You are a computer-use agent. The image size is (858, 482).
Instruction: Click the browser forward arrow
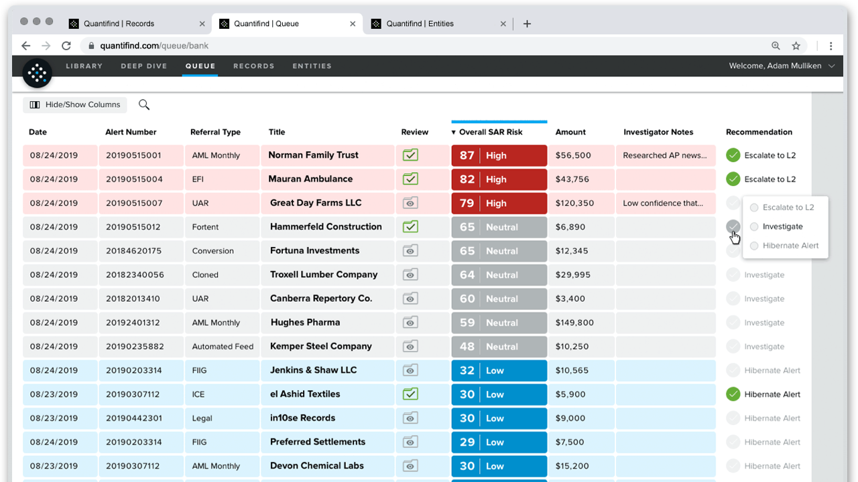point(46,46)
